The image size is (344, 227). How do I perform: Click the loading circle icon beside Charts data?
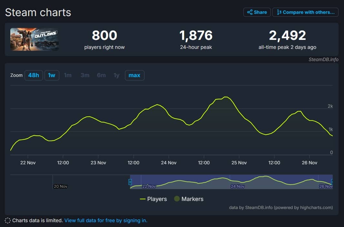point(8,221)
